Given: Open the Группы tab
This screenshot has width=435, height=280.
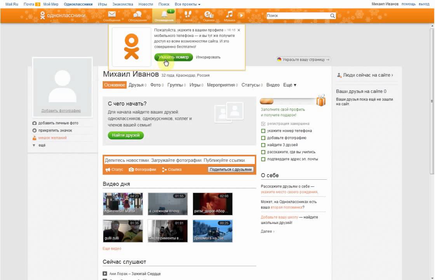Looking at the screenshot, I should (x=175, y=85).
